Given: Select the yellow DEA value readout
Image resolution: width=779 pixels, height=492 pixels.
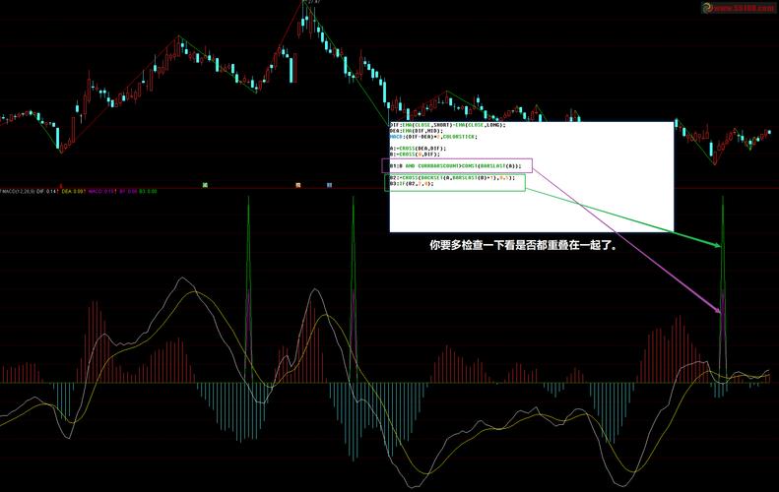Looking at the screenshot, I should (x=73, y=191).
